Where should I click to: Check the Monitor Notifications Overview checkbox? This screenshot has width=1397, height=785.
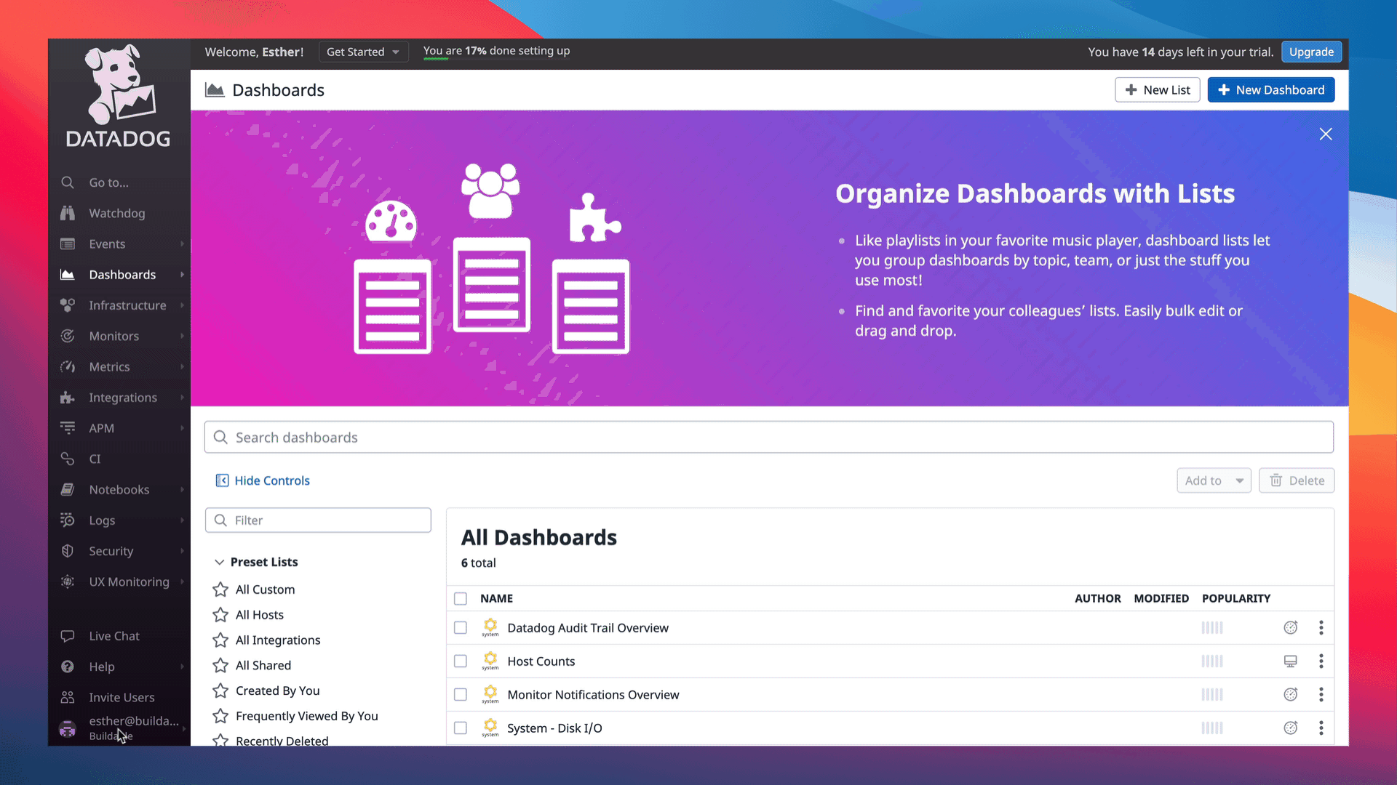click(x=461, y=694)
